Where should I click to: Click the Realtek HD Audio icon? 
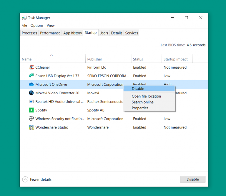tap(31, 101)
